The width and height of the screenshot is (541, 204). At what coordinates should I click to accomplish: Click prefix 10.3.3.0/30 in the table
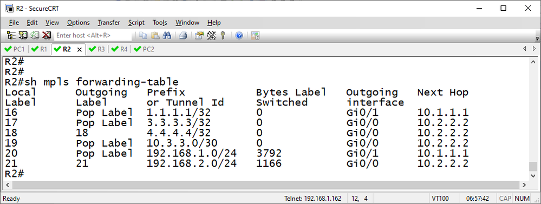pyautogui.click(x=182, y=143)
